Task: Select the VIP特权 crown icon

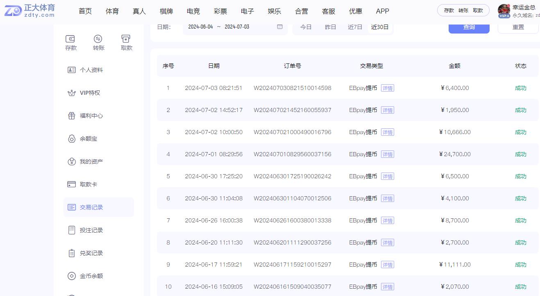Action: coord(71,92)
